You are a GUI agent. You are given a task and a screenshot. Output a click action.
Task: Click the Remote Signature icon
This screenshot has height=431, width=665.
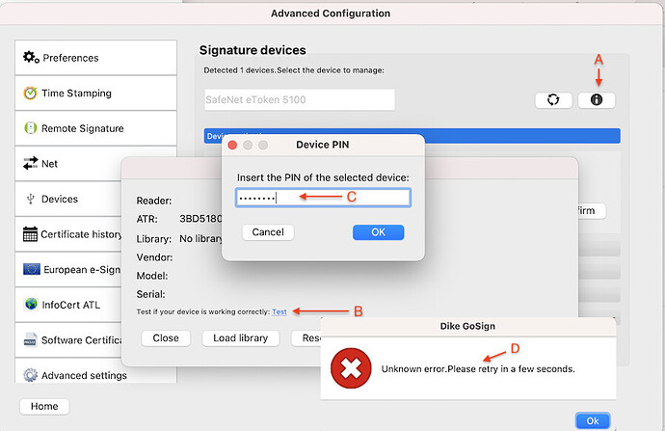[x=31, y=128]
